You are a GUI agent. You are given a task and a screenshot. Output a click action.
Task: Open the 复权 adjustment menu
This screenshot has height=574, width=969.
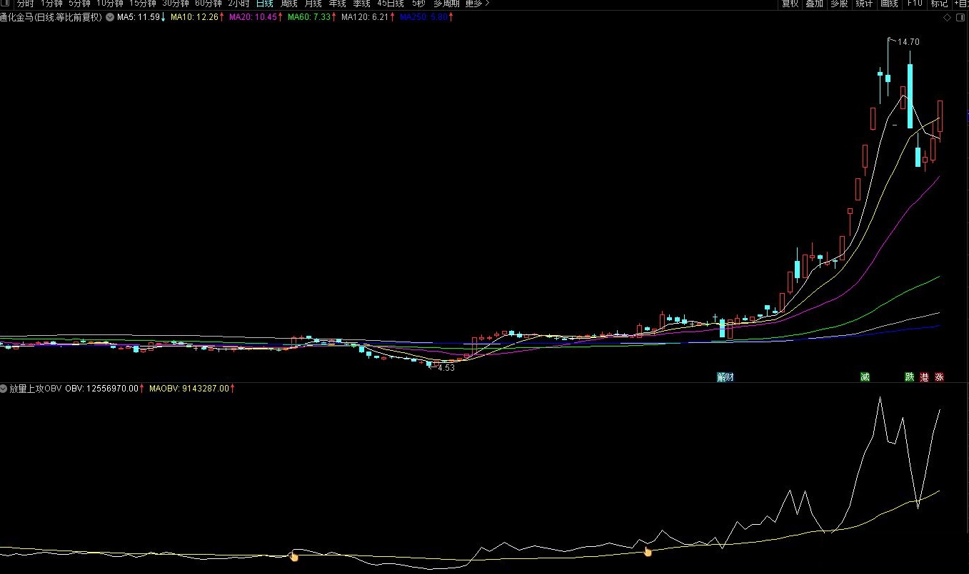[x=790, y=4]
